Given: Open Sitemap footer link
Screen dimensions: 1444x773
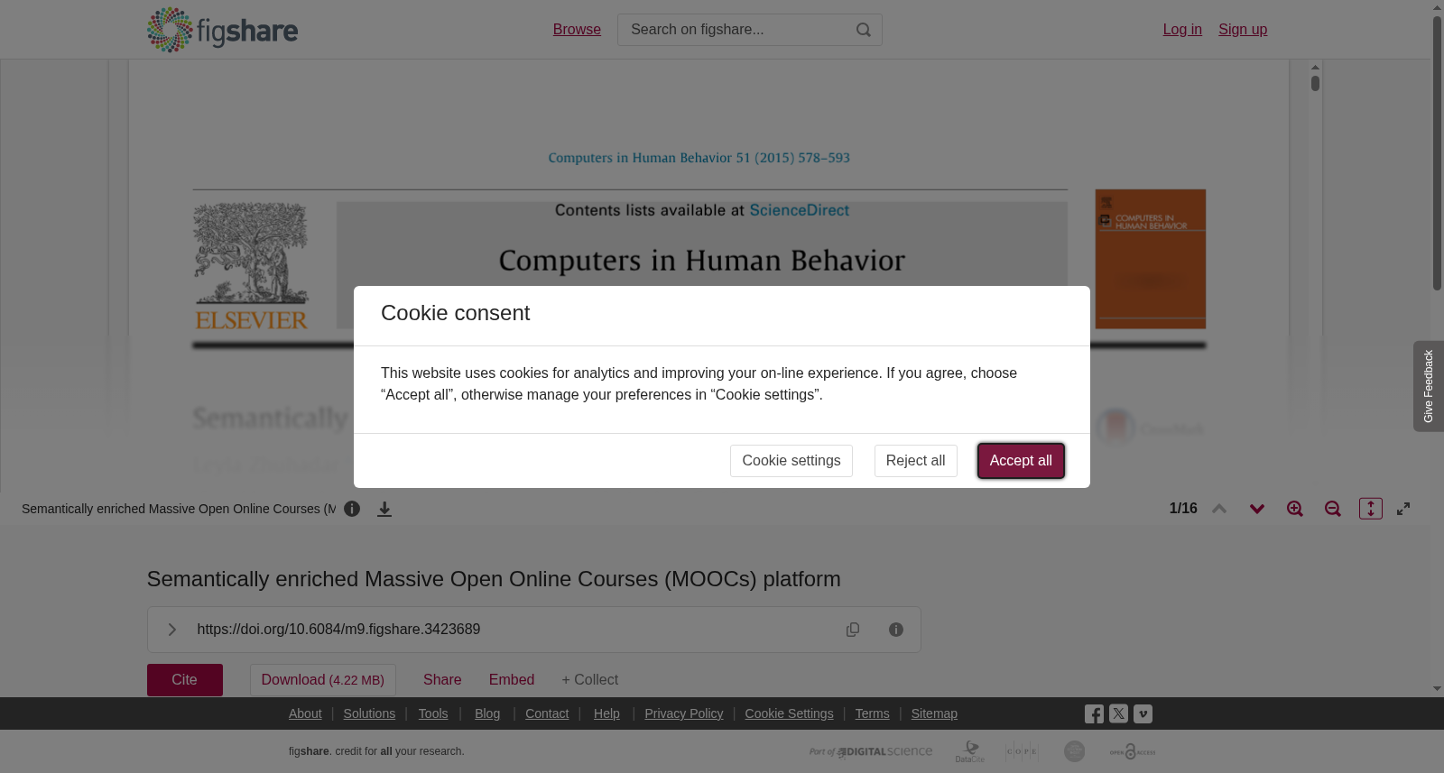Looking at the screenshot, I should (x=934, y=713).
